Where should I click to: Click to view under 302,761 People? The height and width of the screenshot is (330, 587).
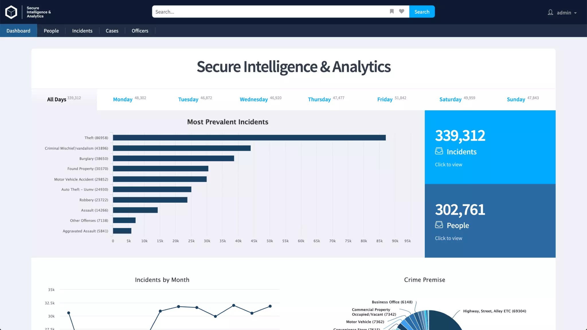pos(448,238)
